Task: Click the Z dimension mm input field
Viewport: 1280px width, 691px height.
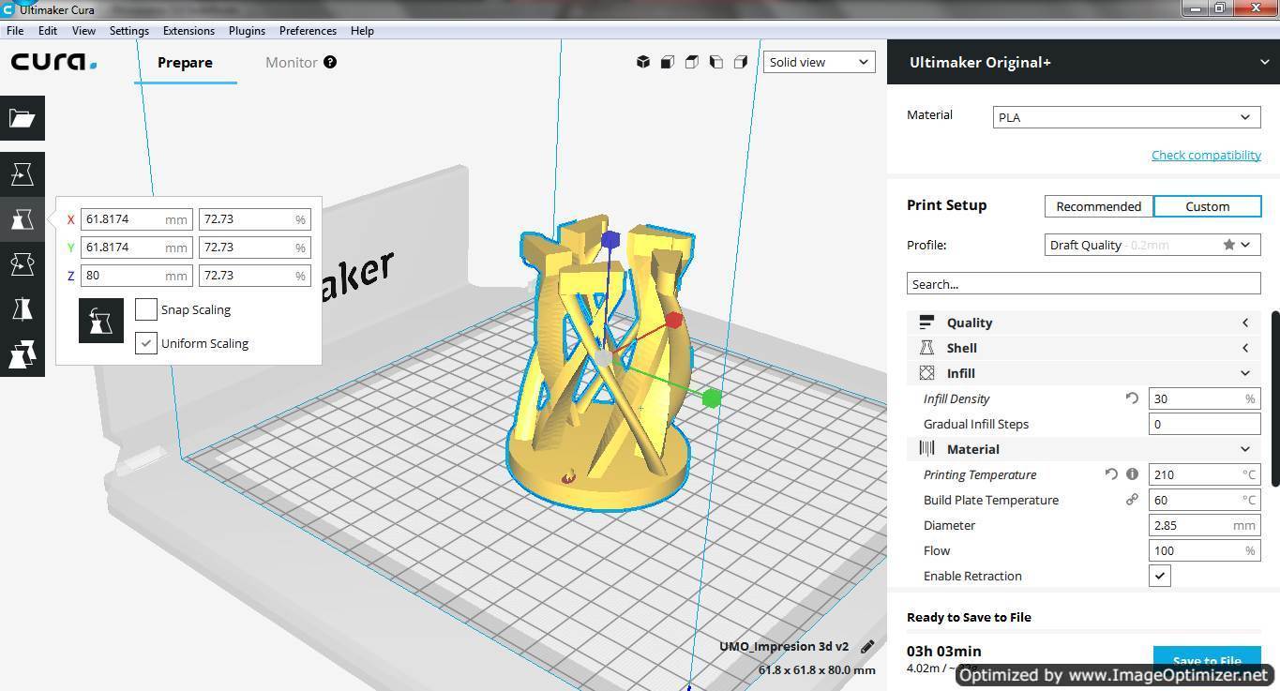Action: point(137,276)
